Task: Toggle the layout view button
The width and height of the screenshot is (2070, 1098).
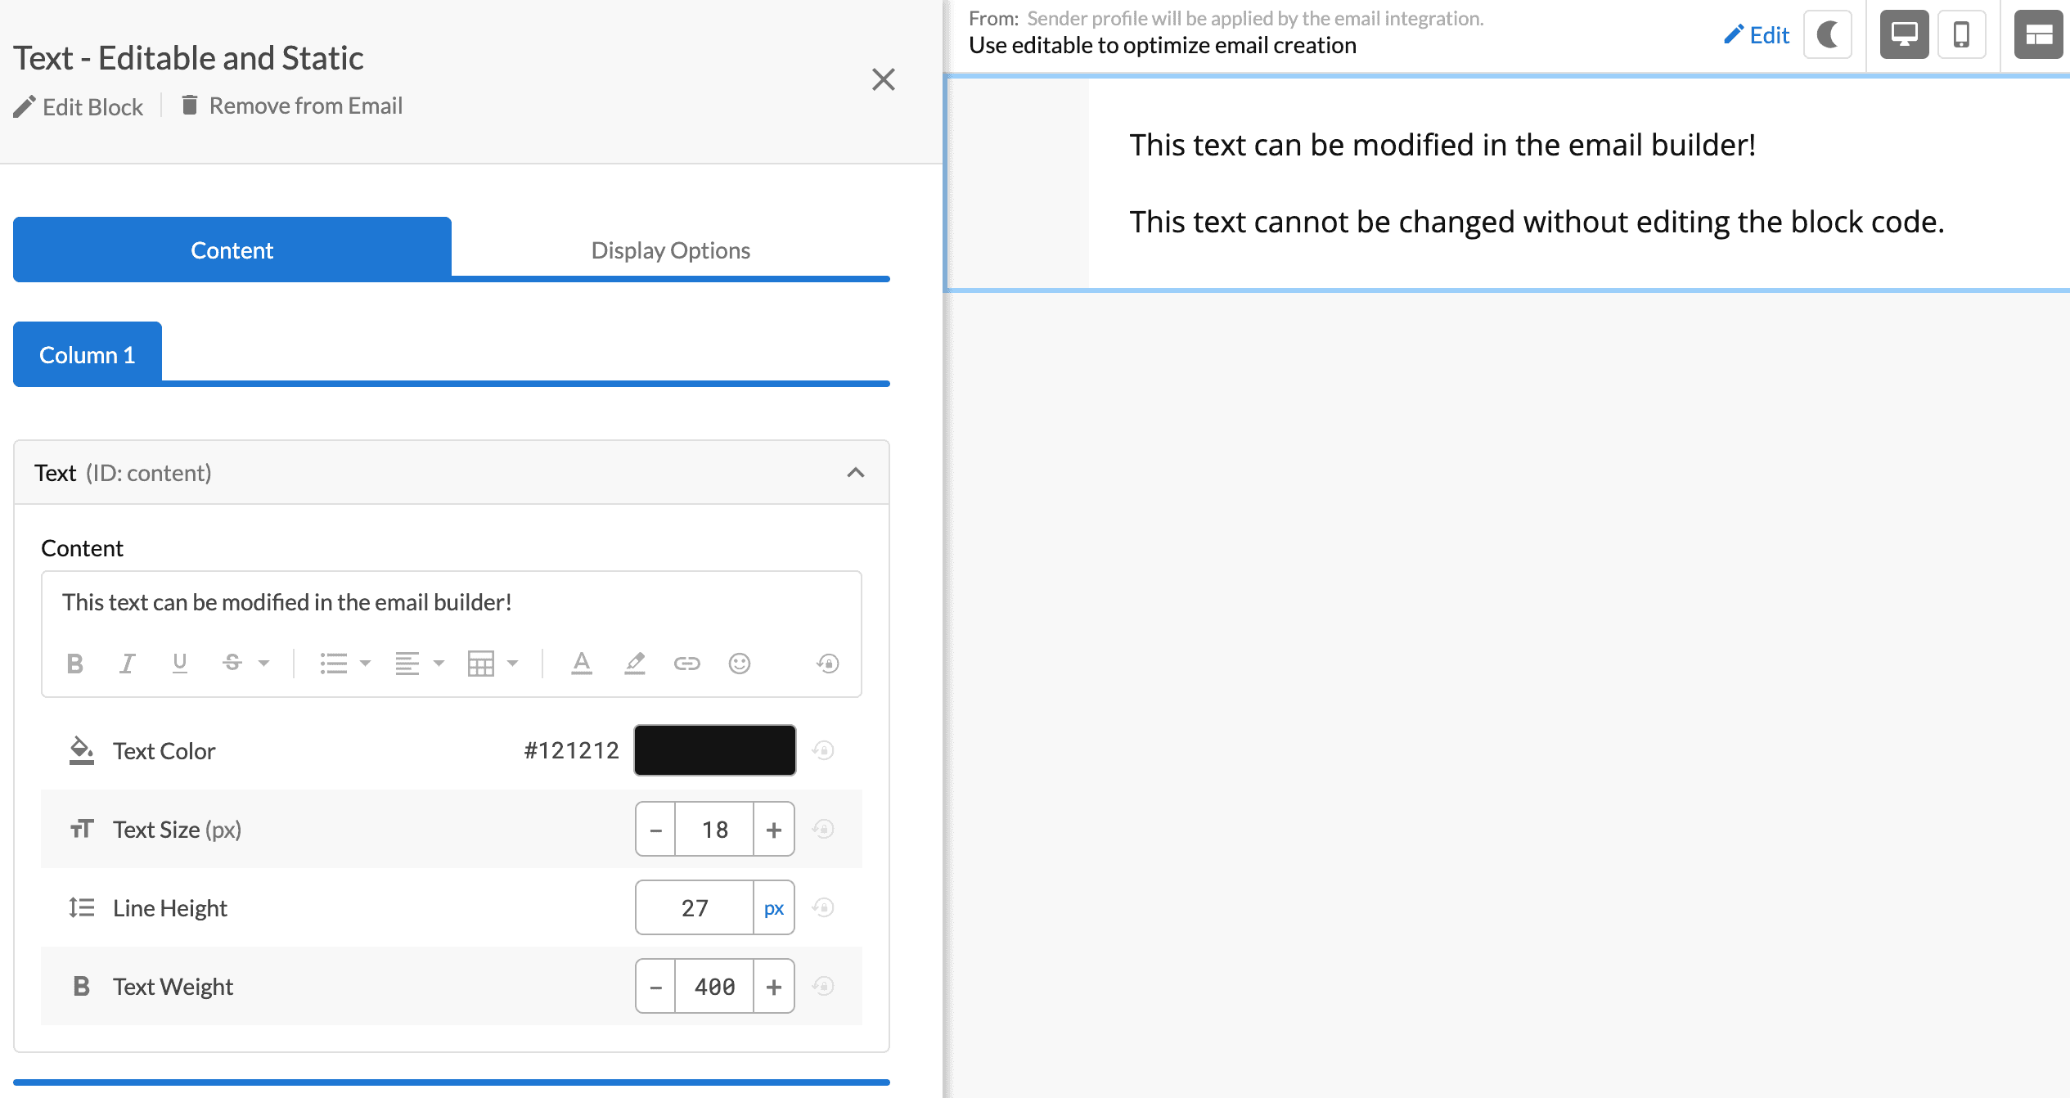Action: tap(2039, 35)
